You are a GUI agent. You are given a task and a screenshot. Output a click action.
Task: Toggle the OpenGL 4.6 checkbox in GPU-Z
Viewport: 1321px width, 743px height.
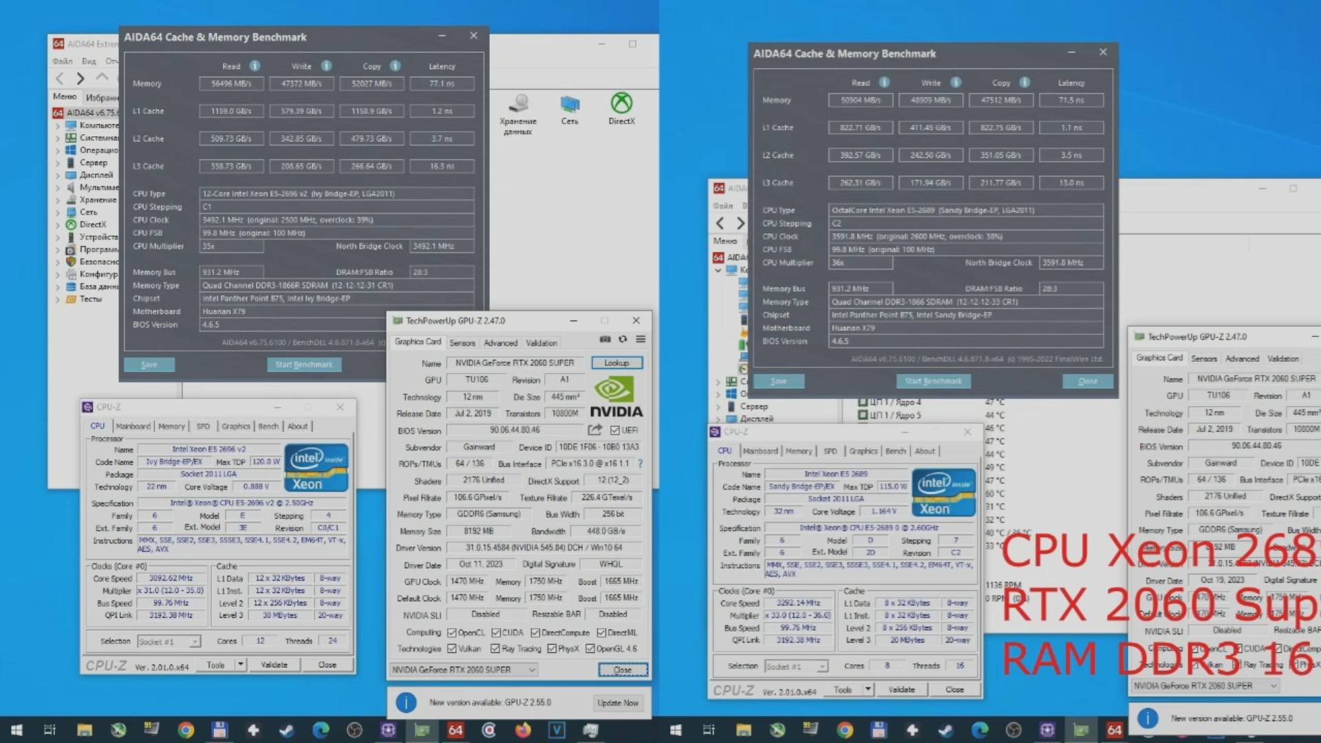[x=590, y=649]
